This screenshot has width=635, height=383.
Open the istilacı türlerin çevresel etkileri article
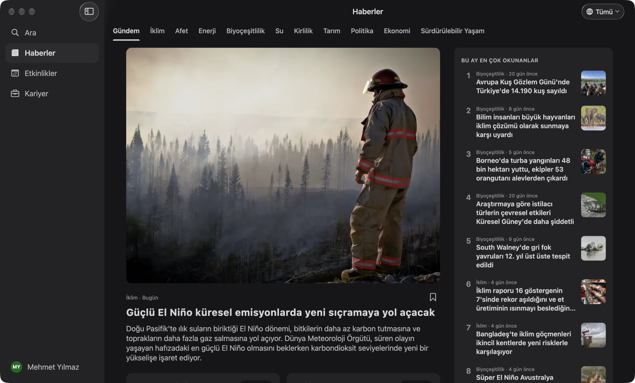(x=525, y=213)
